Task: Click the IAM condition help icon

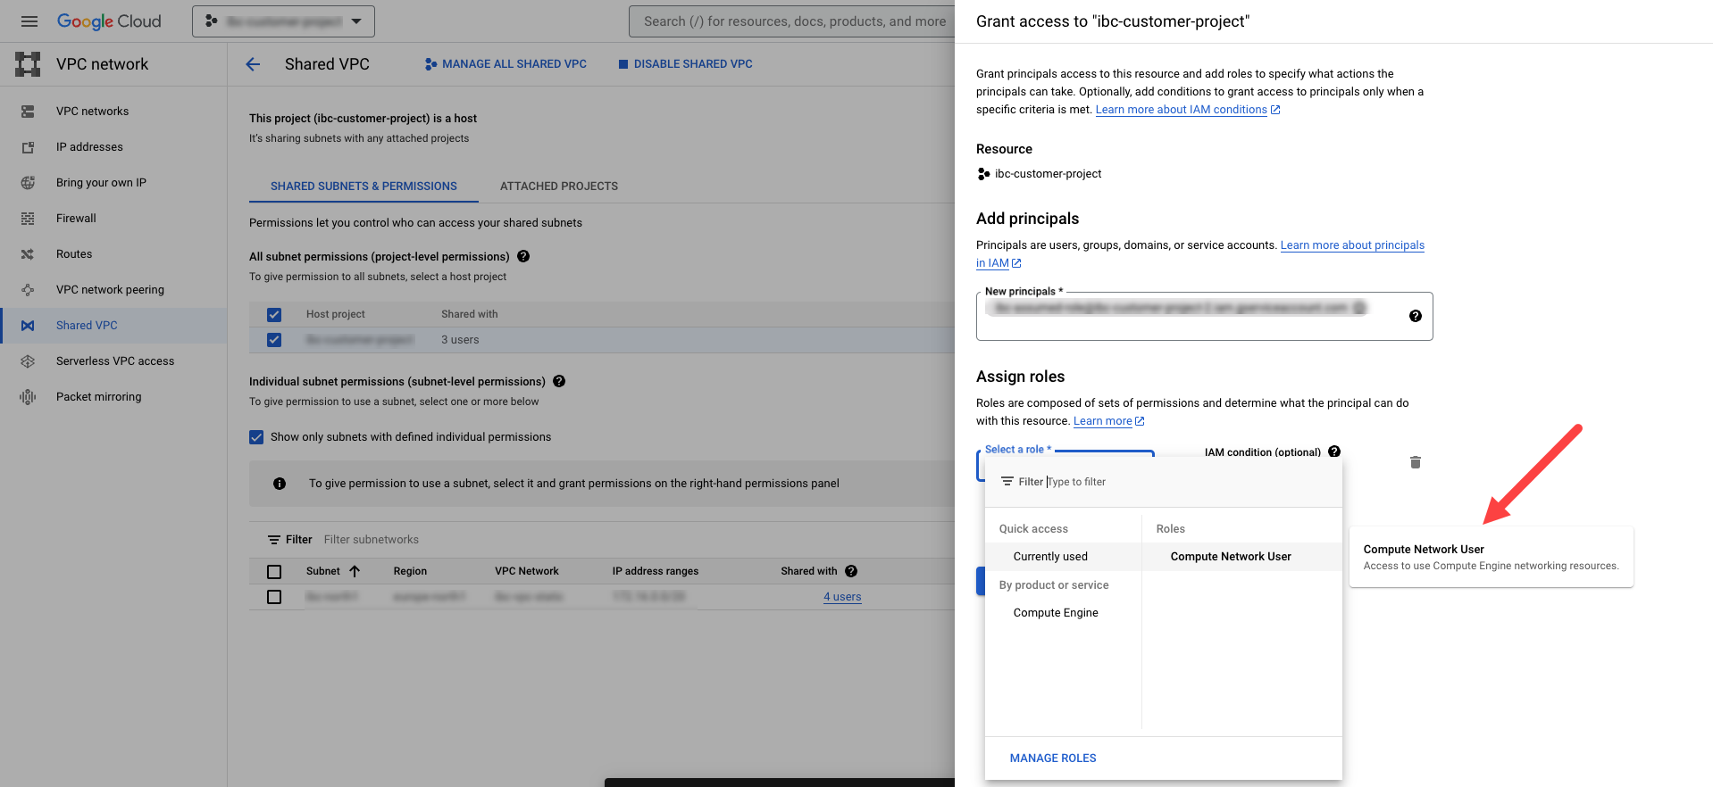Action: pyautogui.click(x=1334, y=451)
